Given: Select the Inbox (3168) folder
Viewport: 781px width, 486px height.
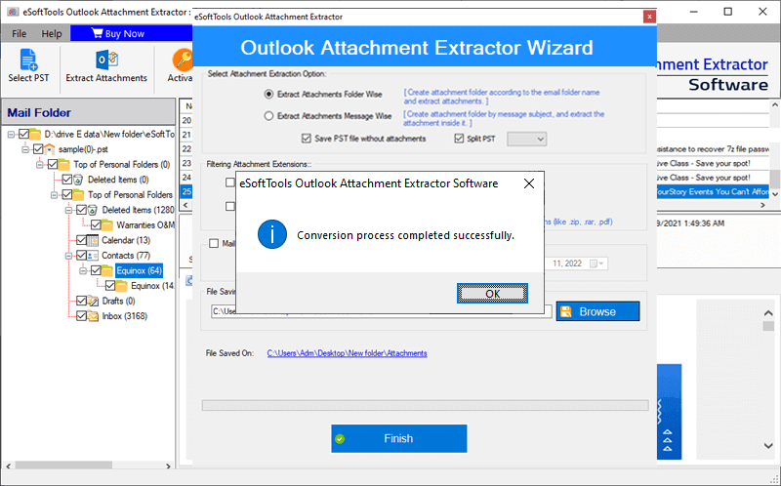Looking at the screenshot, I should (x=125, y=315).
